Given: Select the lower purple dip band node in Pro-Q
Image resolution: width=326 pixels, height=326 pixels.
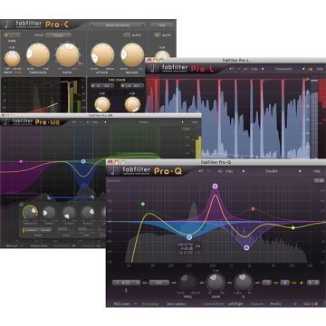Looking at the screenshot, I should (x=246, y=248).
